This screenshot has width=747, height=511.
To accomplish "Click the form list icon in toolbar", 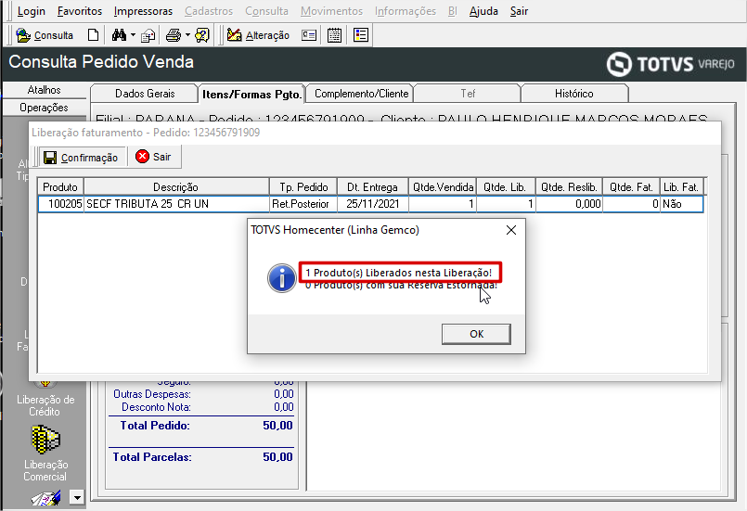I will tap(361, 35).
